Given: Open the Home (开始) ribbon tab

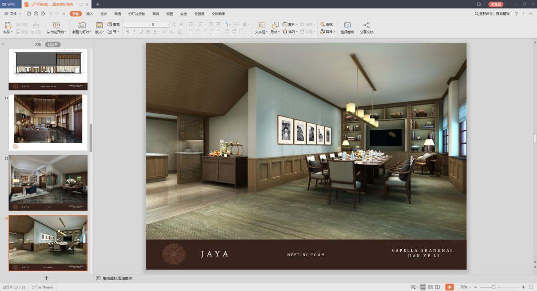Looking at the screenshot, I should (x=76, y=14).
